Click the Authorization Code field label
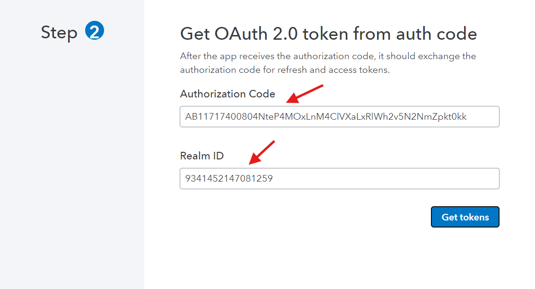 pyautogui.click(x=228, y=94)
